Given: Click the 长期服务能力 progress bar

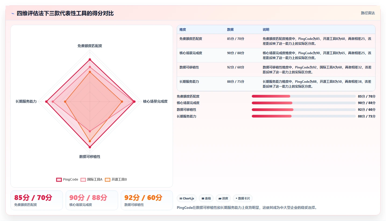Looking at the screenshot, I should [x=304, y=116].
